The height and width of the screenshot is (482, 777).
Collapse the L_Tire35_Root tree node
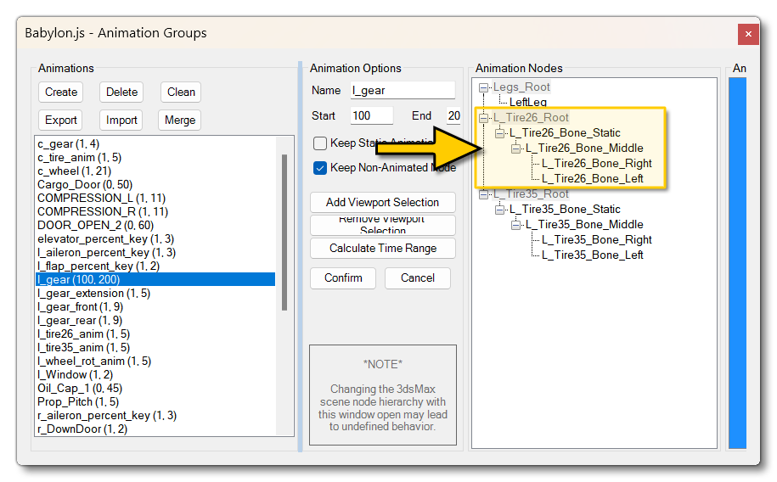click(484, 194)
